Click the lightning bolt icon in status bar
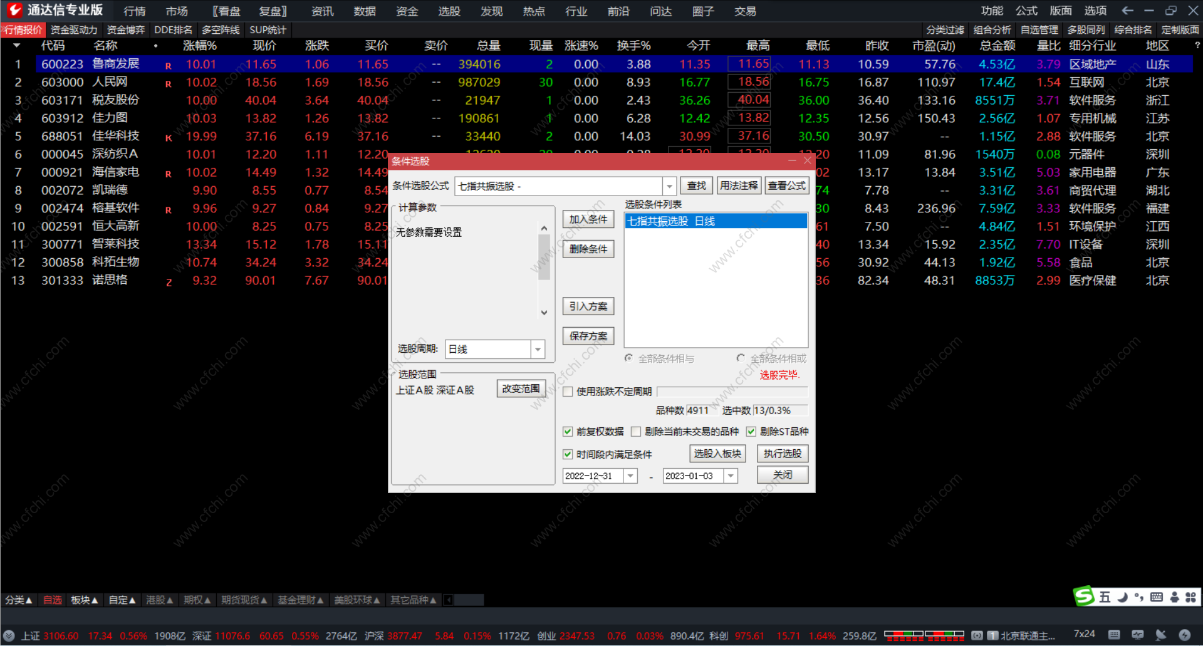This screenshot has width=1203, height=646. click(1184, 635)
